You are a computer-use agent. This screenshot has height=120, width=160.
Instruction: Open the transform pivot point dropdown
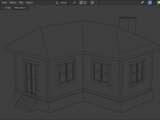pyautogui.click(x=75, y=3)
